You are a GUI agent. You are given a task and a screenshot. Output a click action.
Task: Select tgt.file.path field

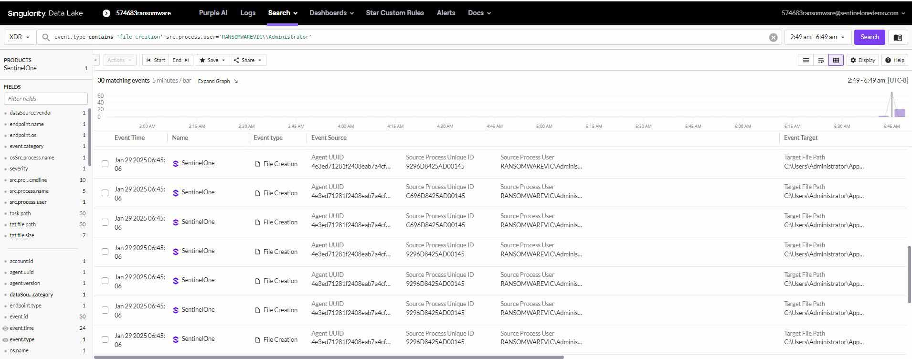(22, 224)
